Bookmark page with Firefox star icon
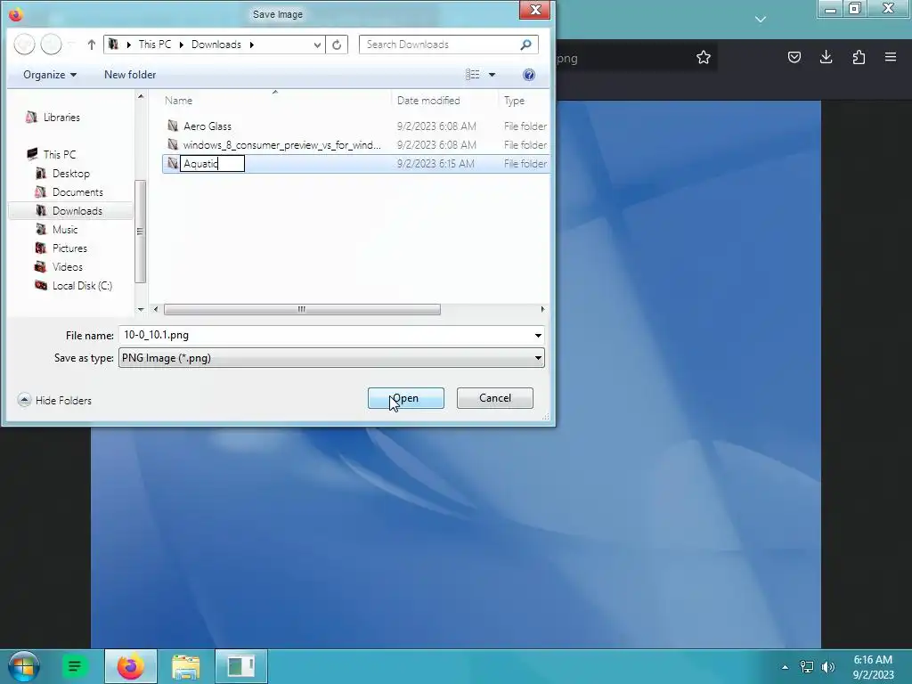Screen dimensions: 912x684 coord(704,57)
